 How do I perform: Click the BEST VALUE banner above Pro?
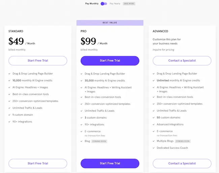click(x=110, y=23)
